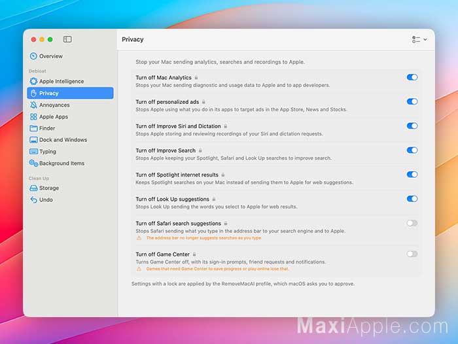This screenshot has width=458, height=344.
Task: Toggle Turn off personalized ads switch
Action: click(x=412, y=101)
